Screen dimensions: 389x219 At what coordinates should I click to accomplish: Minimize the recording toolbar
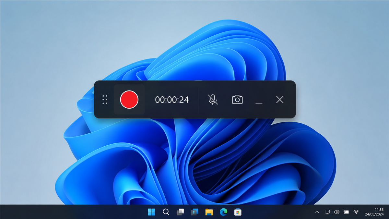coord(259,103)
